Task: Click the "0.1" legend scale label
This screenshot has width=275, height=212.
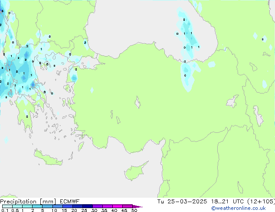Action: pyautogui.click(x=5, y=210)
